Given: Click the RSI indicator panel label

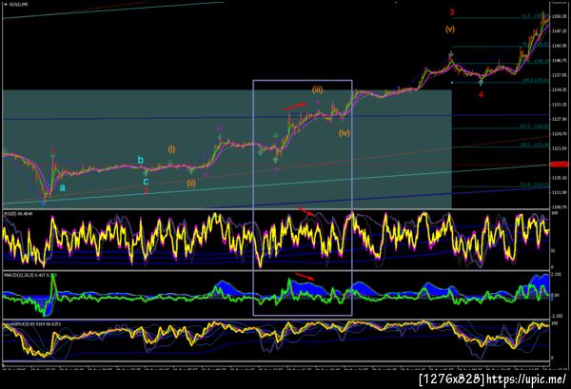Looking at the screenshot, I should (x=18, y=214).
